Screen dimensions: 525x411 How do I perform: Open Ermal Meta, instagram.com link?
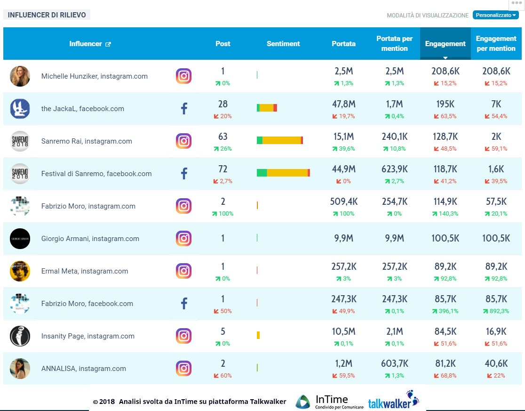(x=85, y=271)
